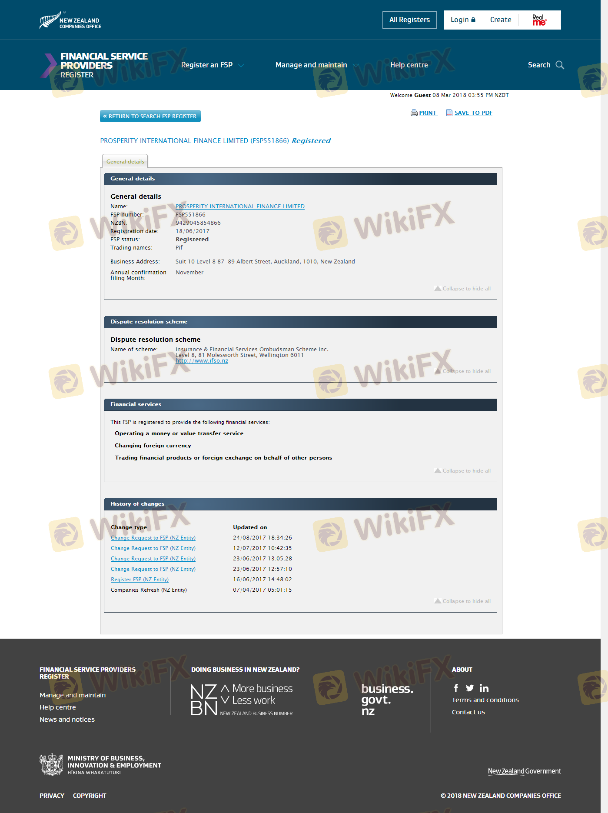Collapse the Financial services section
The width and height of the screenshot is (608, 813).
(462, 471)
